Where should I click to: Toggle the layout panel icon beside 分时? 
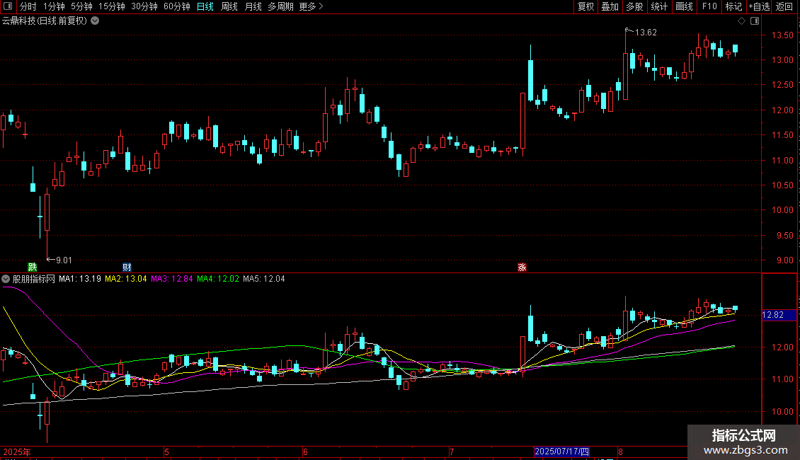(8, 6)
